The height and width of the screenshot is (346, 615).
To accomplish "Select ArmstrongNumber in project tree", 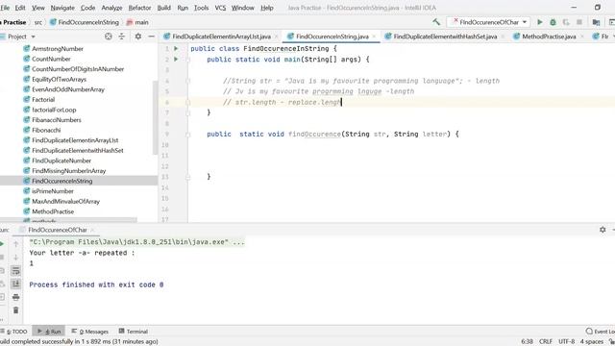I will click(x=58, y=49).
